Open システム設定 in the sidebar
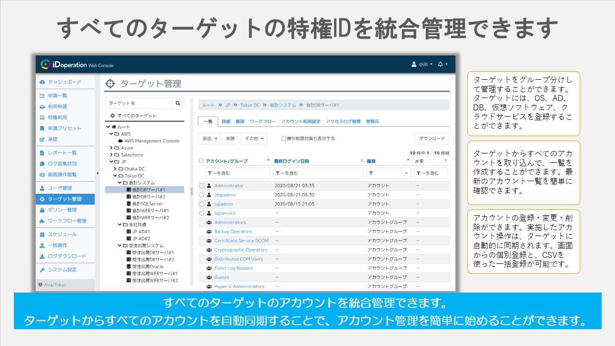The width and height of the screenshot is (615, 346). click(62, 270)
